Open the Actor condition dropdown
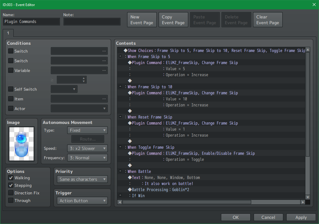Screen dimensions: 319x224 click(x=79, y=108)
